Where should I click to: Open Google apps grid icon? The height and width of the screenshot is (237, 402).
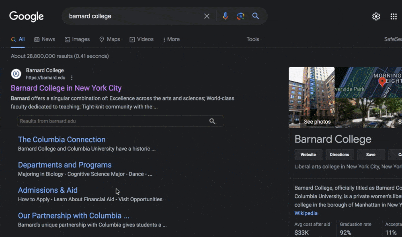394,16
